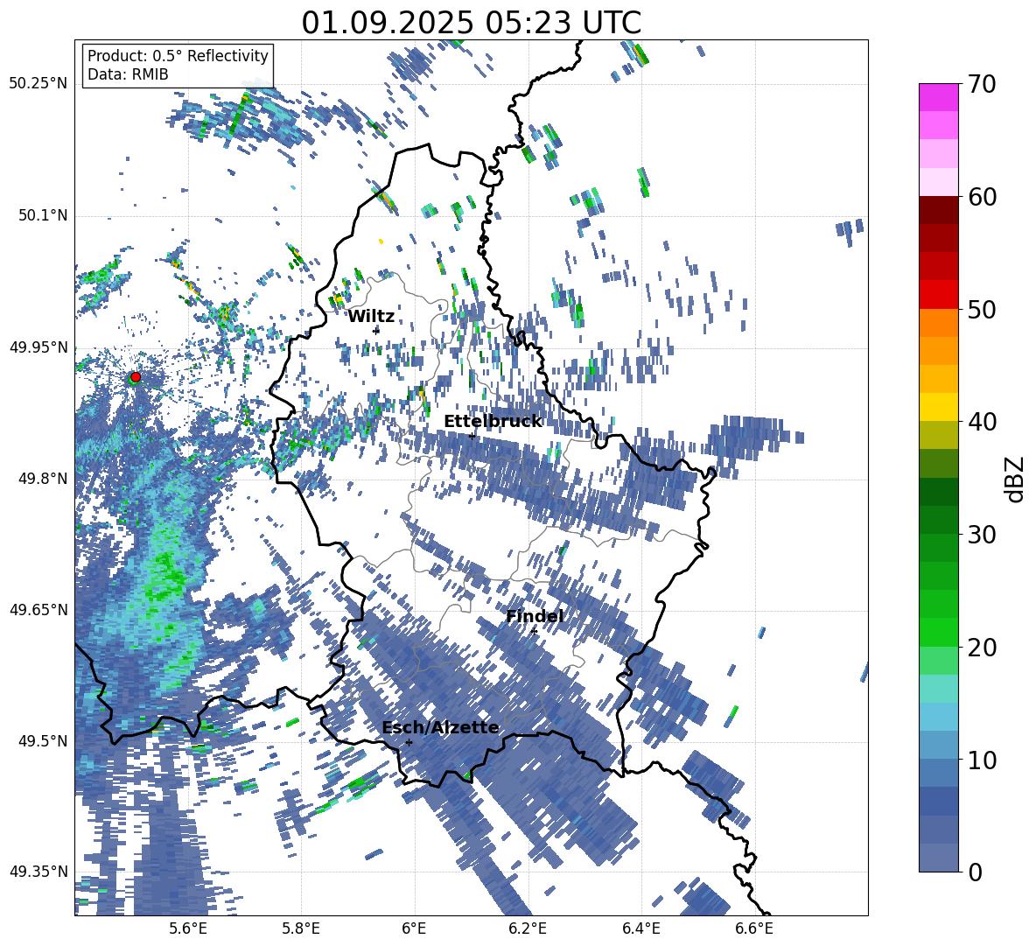Click the Esch/Alzette station cross marker
Viewport: 1036px width, 946px height.
tap(409, 742)
